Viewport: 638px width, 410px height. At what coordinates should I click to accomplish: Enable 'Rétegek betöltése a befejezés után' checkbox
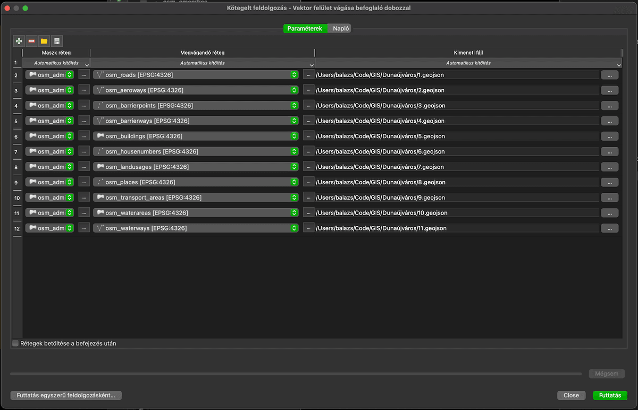coord(15,344)
